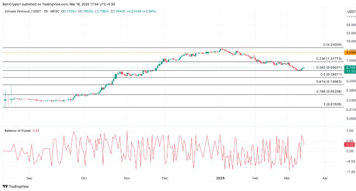Click the 1.00 label on indicator axis

[350, 131]
